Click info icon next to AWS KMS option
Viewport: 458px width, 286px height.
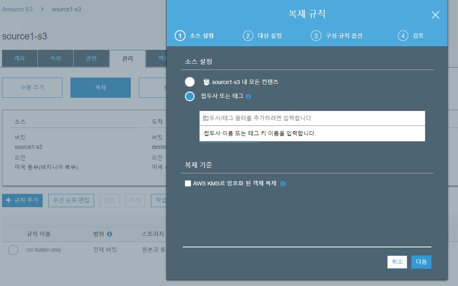pos(283,183)
